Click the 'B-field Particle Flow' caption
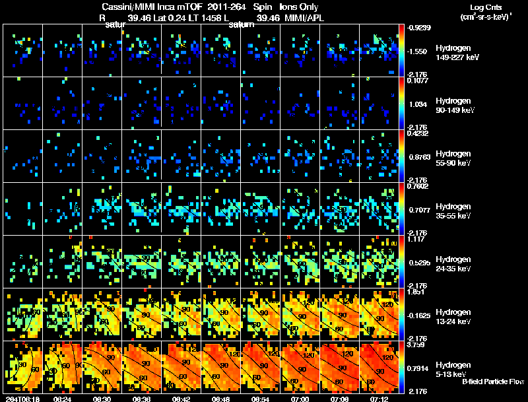528x402 pixels. tap(493, 382)
